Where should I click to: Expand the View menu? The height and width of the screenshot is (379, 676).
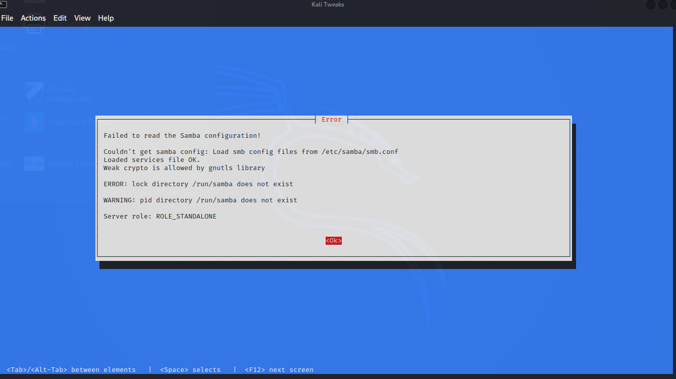pos(82,18)
